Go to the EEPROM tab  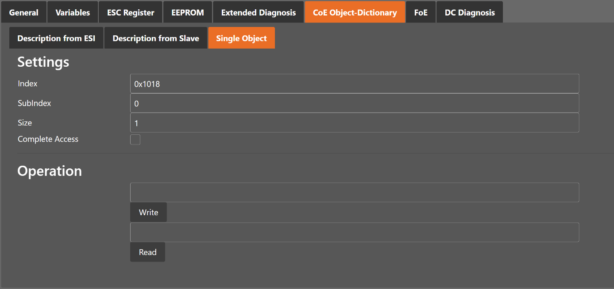tap(188, 12)
